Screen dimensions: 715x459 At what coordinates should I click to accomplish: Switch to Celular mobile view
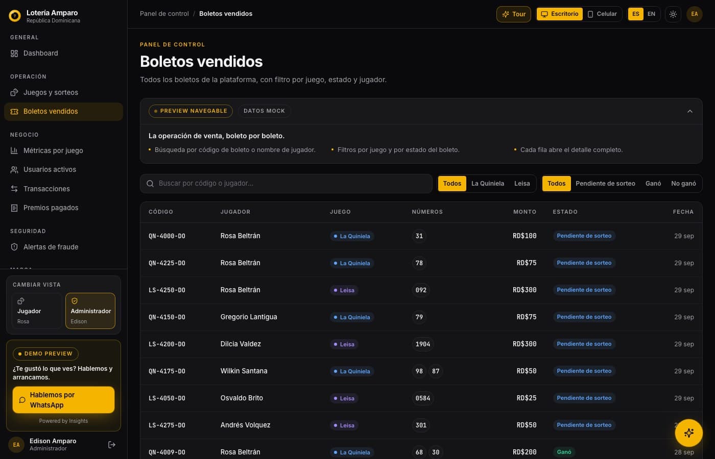(602, 14)
